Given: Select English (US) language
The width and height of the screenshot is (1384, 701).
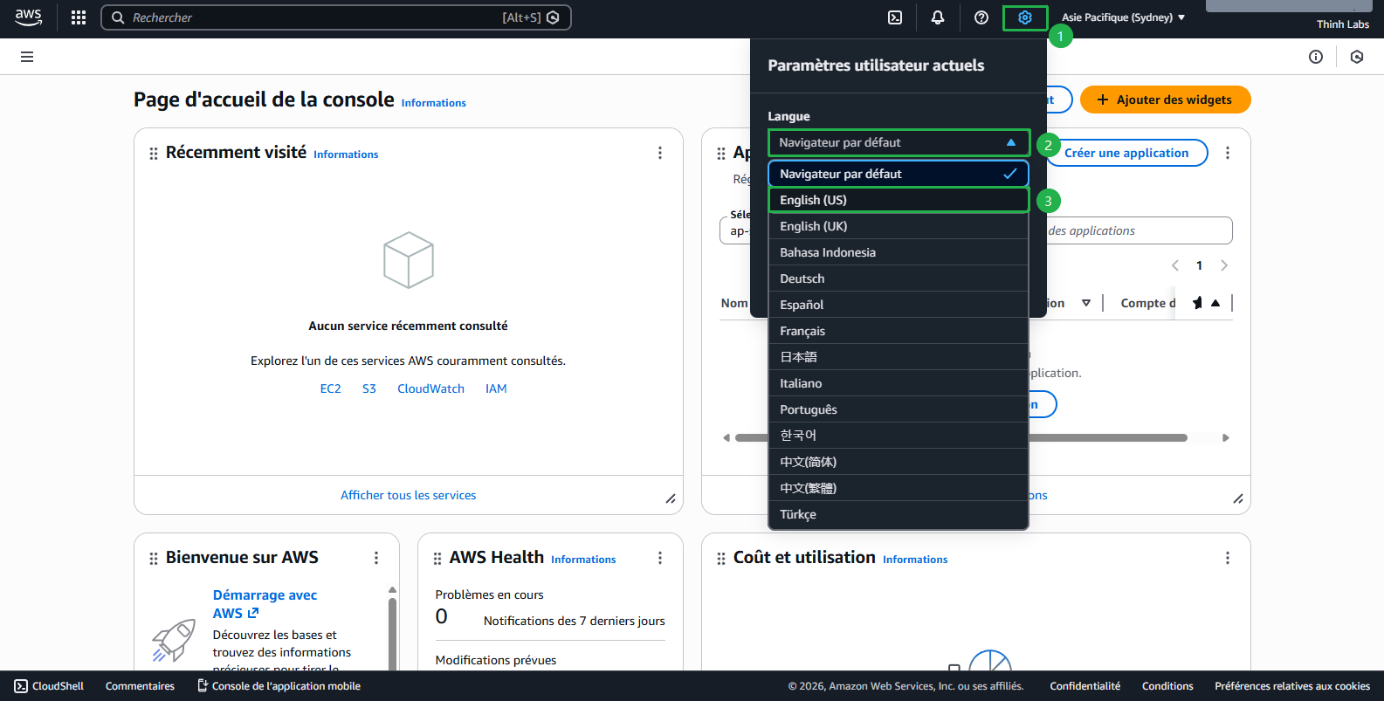Looking at the screenshot, I should pos(899,200).
